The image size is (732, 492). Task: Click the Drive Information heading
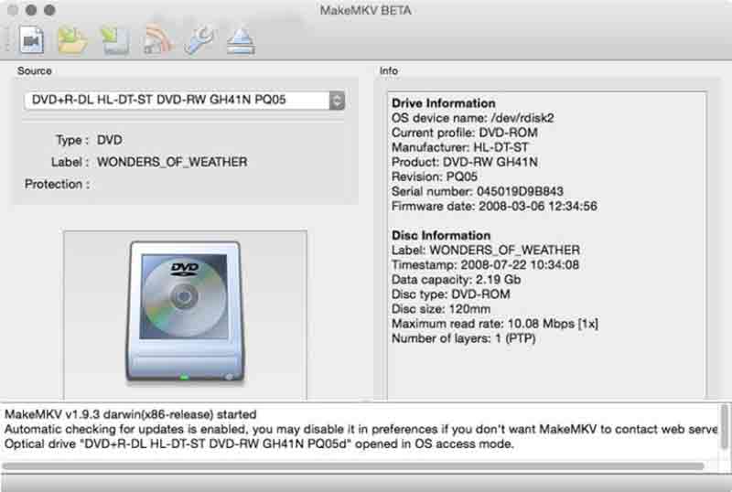coord(444,103)
